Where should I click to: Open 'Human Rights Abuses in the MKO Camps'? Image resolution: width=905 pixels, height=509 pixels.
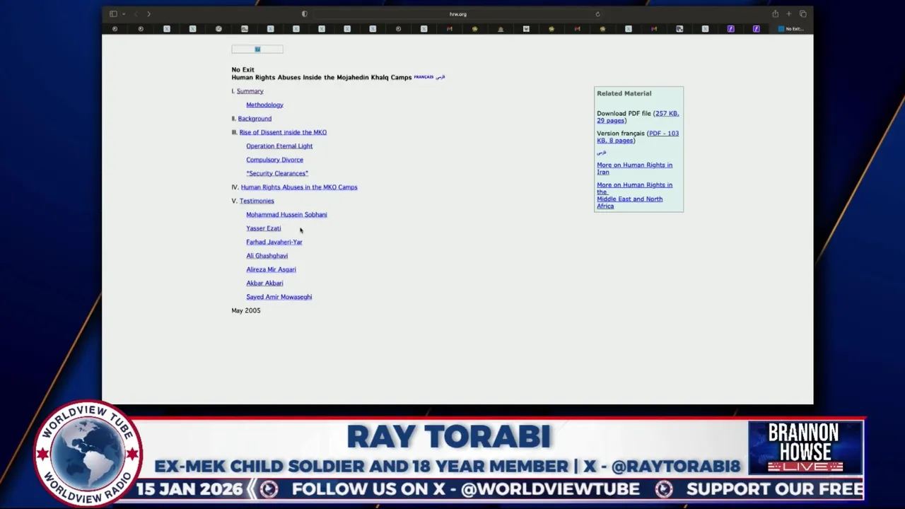pos(299,187)
